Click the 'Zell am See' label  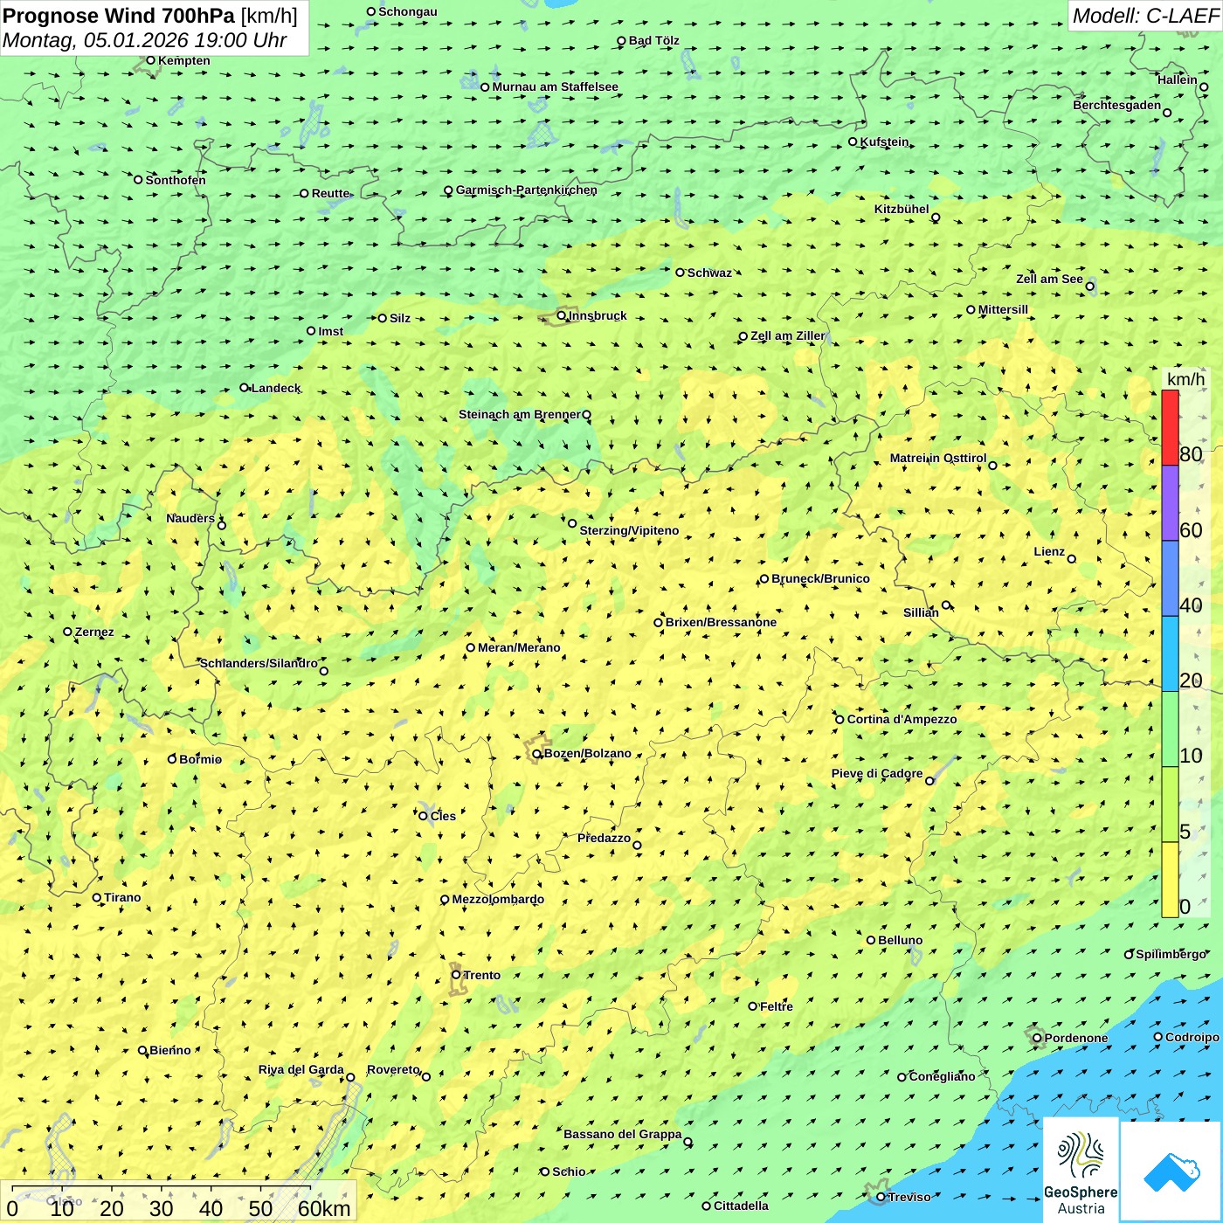click(1049, 279)
